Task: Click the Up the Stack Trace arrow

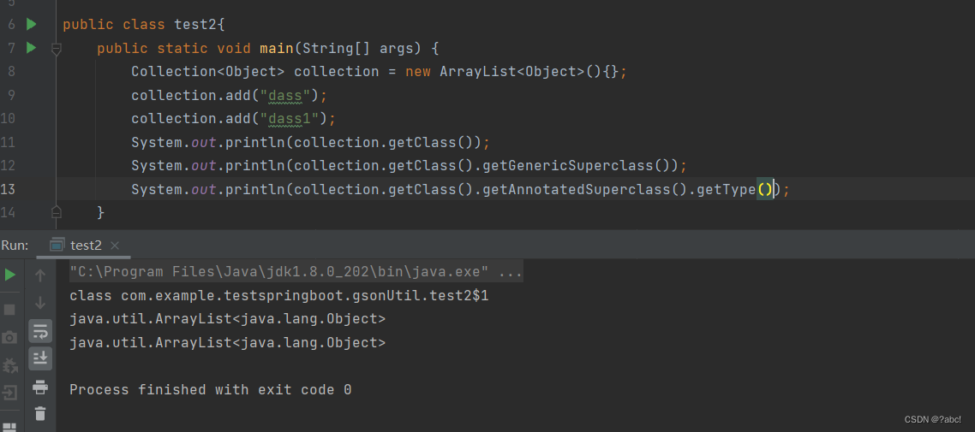Action: 40,275
